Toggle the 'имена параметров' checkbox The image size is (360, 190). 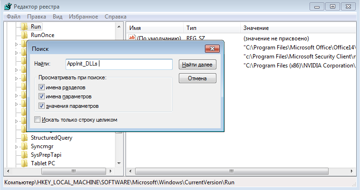click(41, 96)
